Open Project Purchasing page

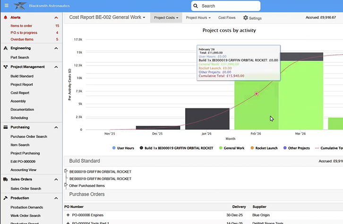(x=25, y=153)
